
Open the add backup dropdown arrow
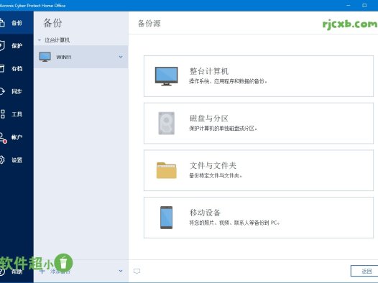121,271
